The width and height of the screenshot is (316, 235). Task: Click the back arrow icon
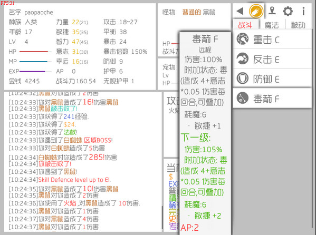tap(240, 11)
